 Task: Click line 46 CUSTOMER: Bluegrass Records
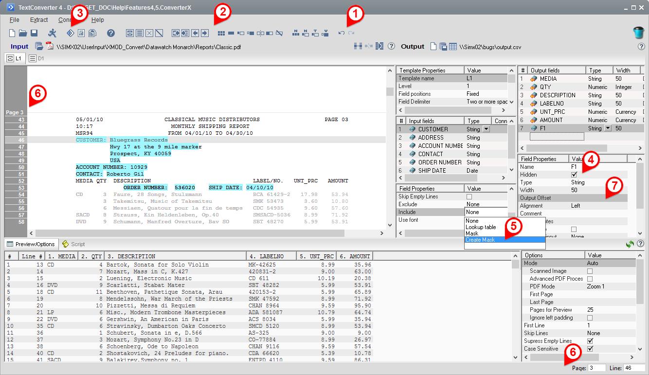(x=122, y=140)
